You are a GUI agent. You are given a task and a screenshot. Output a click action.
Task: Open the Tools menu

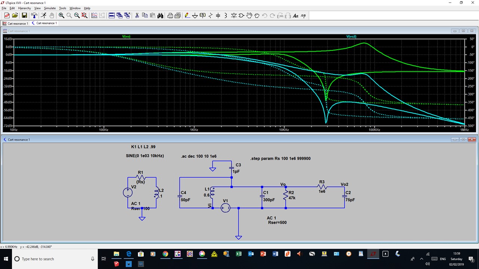click(x=62, y=8)
